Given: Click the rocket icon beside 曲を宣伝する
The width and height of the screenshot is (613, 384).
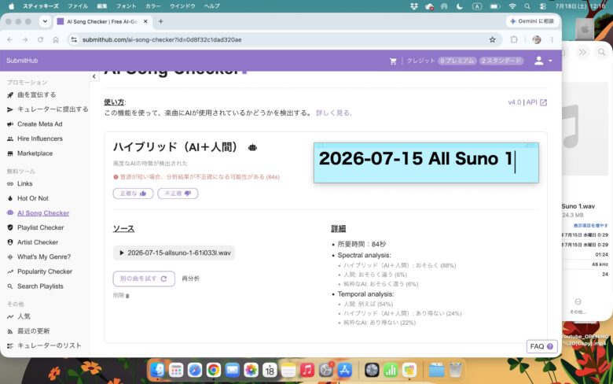Looking at the screenshot, I should click(10, 94).
